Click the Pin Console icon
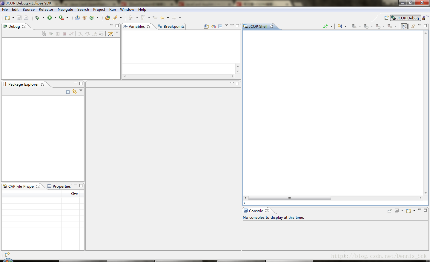430x262 pixels. (x=390, y=211)
